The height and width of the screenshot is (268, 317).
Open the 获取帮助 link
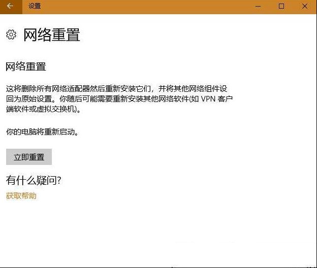pyautogui.click(x=21, y=196)
